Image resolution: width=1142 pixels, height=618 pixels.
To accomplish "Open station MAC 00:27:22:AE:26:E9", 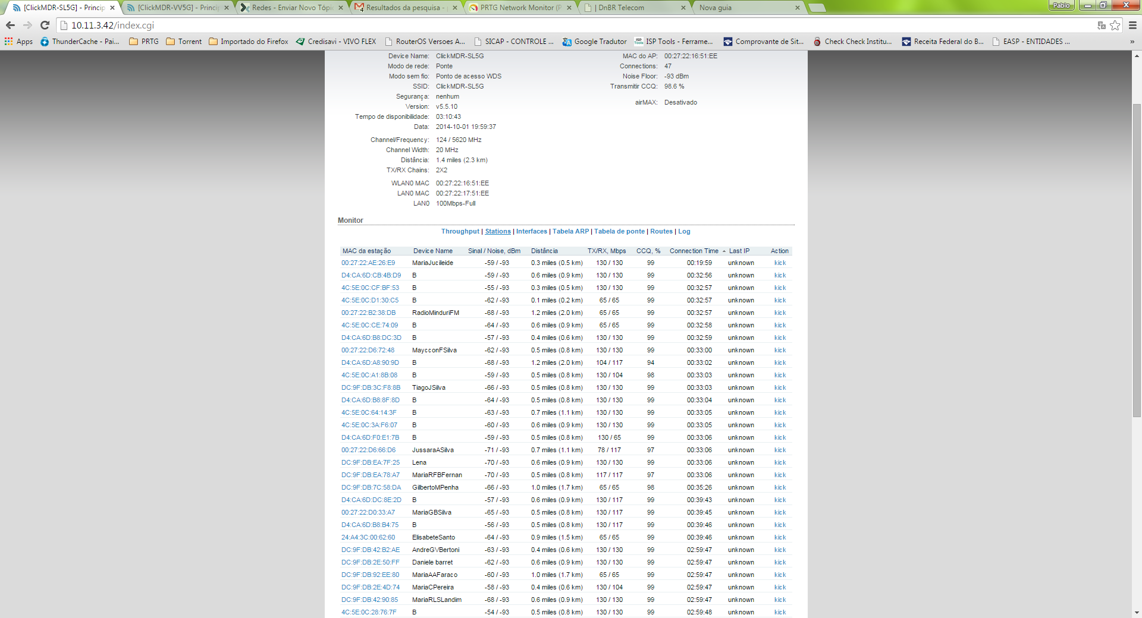I will click(x=368, y=263).
